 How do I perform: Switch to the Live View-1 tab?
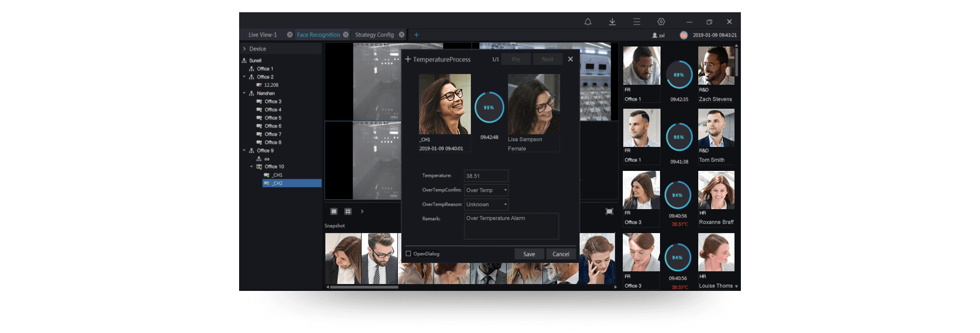pos(263,35)
